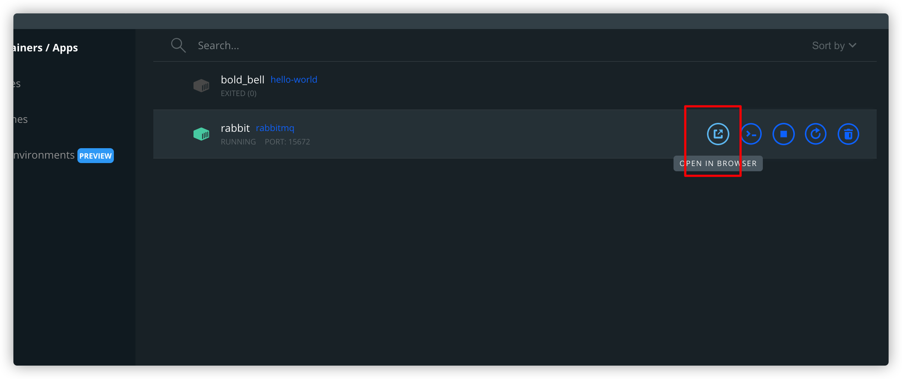Open the Environments sidebar section
This screenshot has width=902, height=379.
pos(44,155)
